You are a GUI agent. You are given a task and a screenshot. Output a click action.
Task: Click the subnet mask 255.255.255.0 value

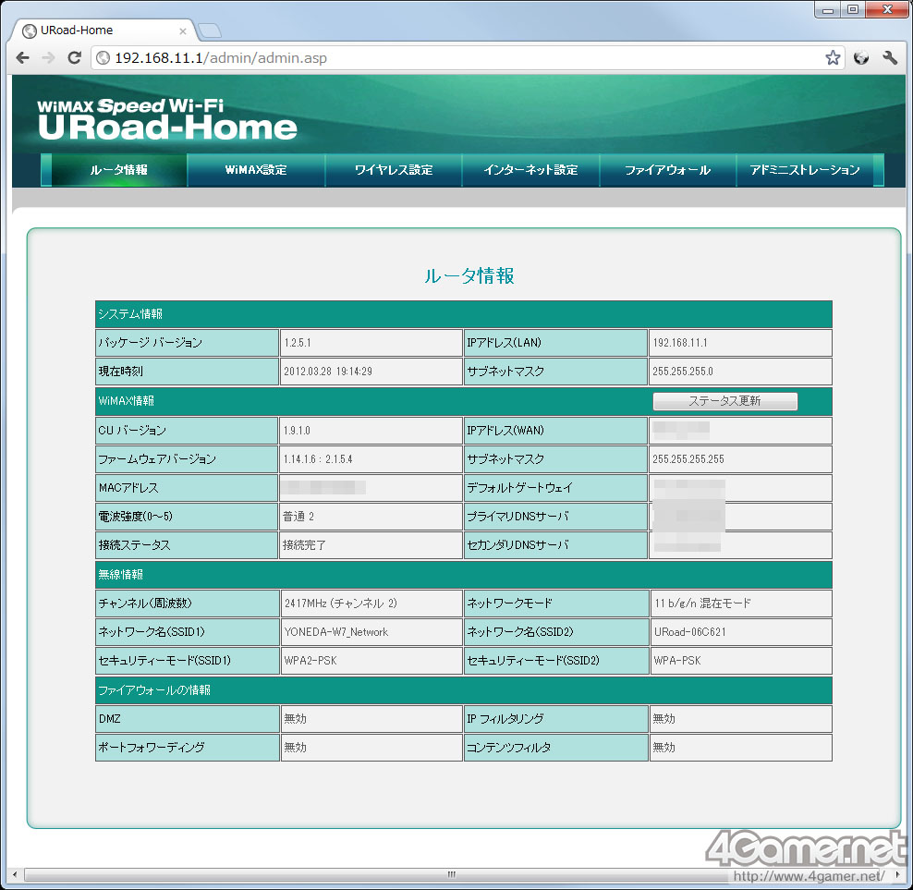point(682,371)
